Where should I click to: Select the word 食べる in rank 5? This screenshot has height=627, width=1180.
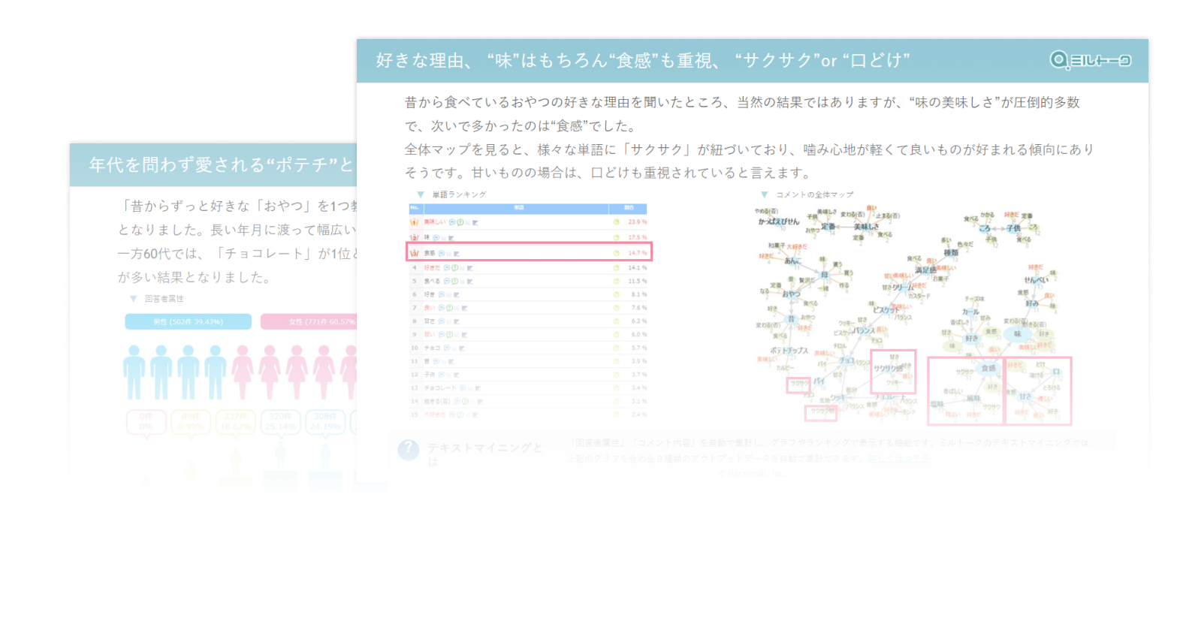pyautogui.click(x=433, y=281)
